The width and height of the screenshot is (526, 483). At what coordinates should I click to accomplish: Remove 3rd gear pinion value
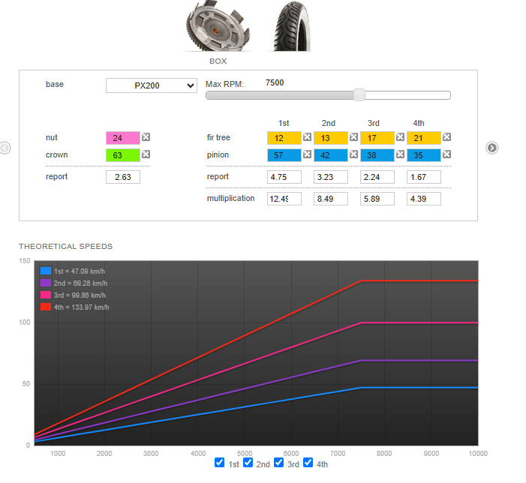[x=400, y=154]
